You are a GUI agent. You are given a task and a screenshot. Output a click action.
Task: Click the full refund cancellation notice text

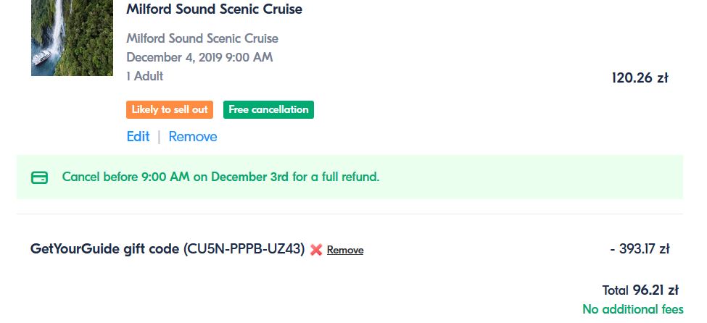tap(221, 177)
